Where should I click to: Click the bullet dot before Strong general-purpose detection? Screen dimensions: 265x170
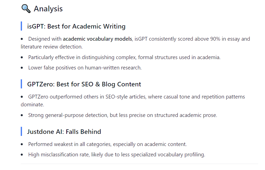(x=22, y=115)
